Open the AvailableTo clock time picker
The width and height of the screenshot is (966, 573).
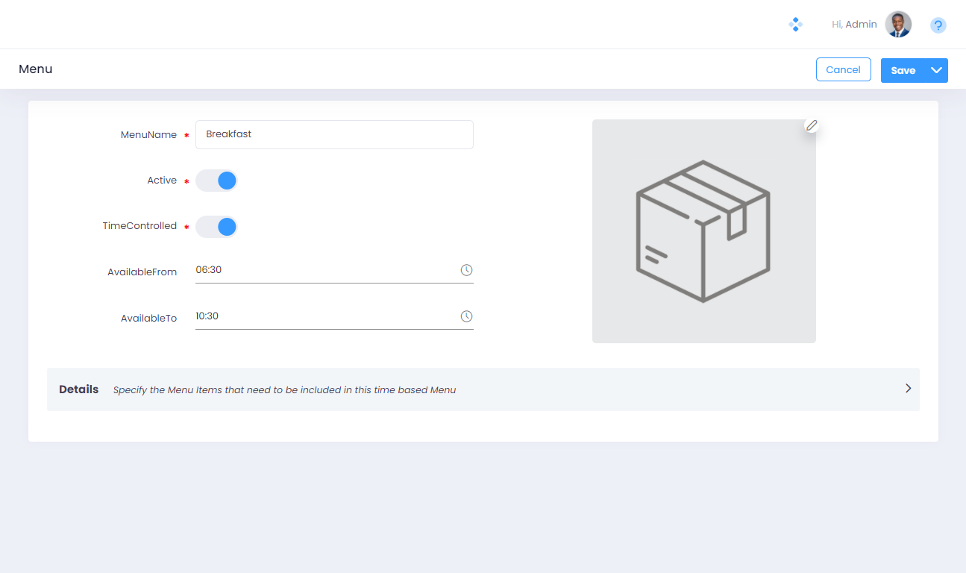[466, 316]
